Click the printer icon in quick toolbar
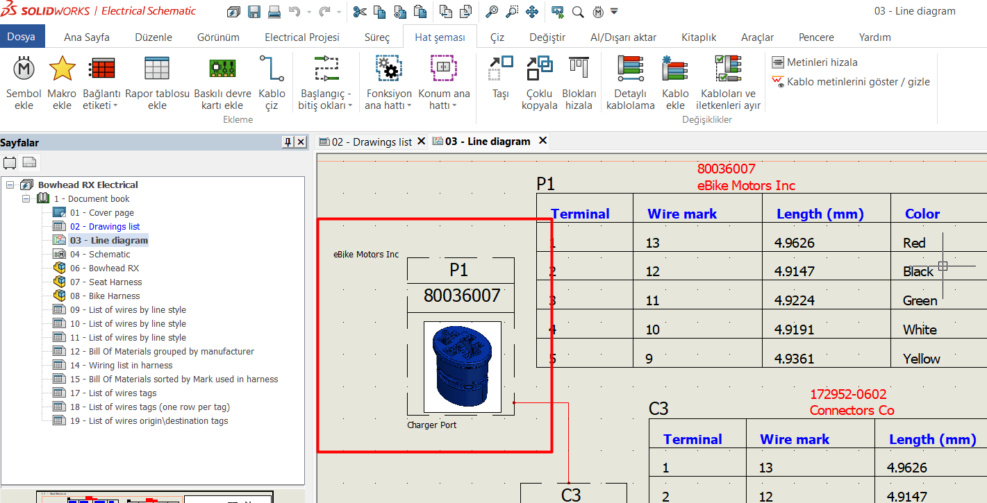Image resolution: width=987 pixels, height=503 pixels. [x=274, y=12]
